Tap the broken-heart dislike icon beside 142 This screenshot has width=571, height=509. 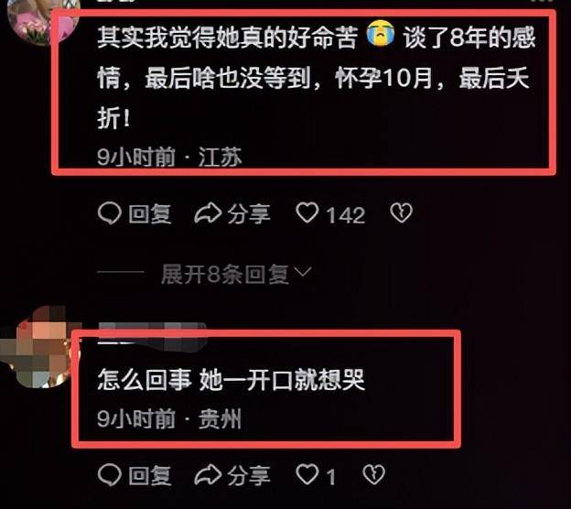pos(401,212)
